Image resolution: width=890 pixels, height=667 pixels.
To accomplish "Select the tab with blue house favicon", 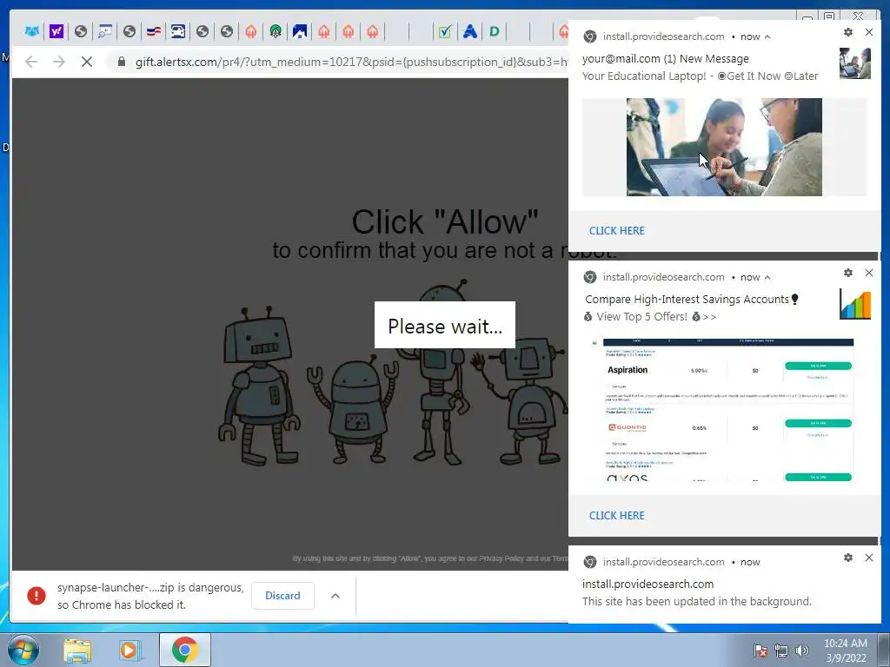I will 300,31.
